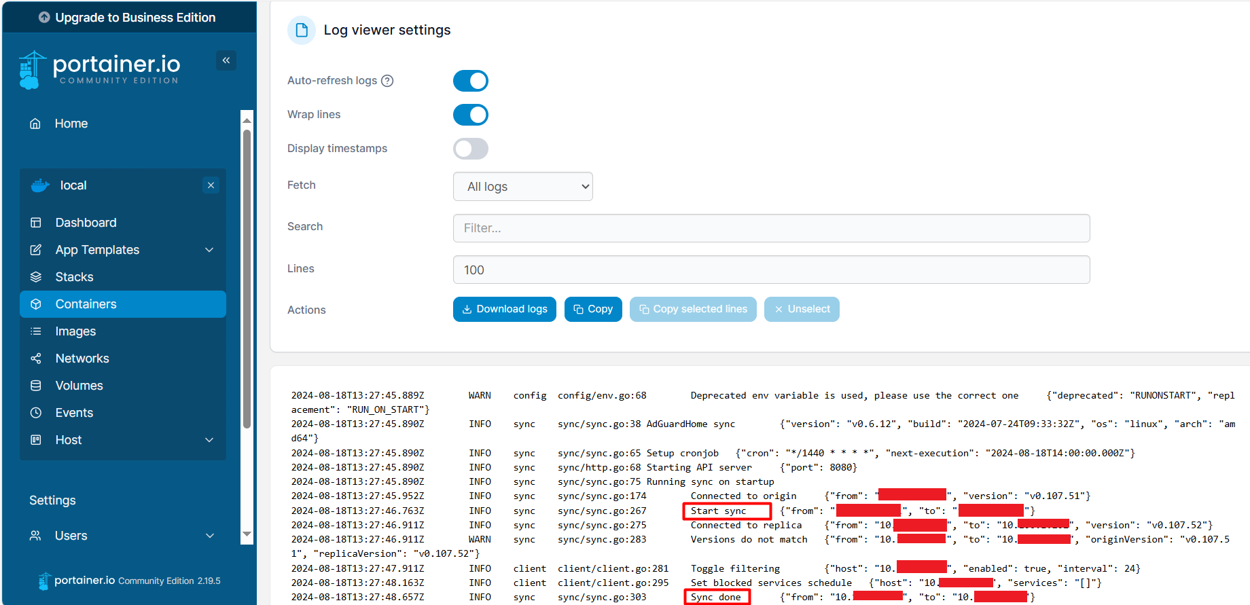
Task: Disable the Auto-refresh logs toggle
Action: click(471, 81)
